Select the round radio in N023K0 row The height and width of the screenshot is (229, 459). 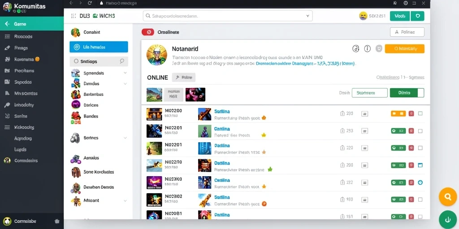[420, 182]
